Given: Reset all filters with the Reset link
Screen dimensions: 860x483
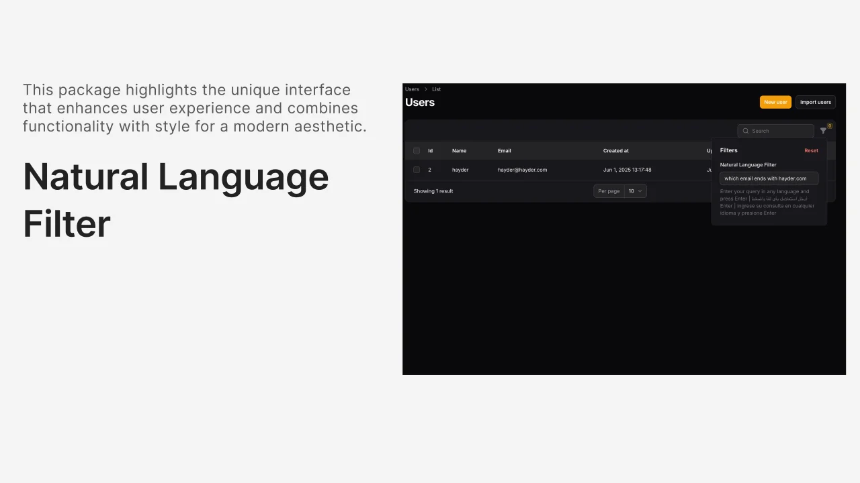Looking at the screenshot, I should click(811, 150).
